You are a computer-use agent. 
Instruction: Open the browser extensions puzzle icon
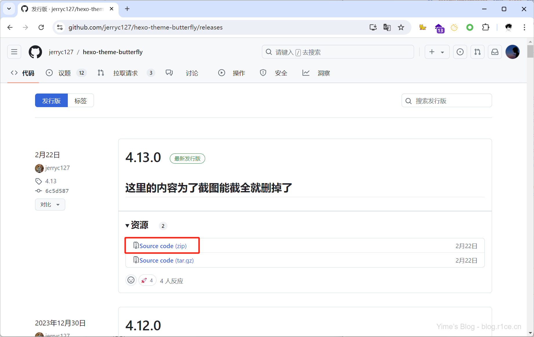point(485,28)
